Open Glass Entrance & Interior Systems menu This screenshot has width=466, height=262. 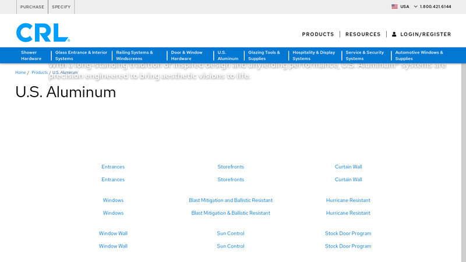81,55
